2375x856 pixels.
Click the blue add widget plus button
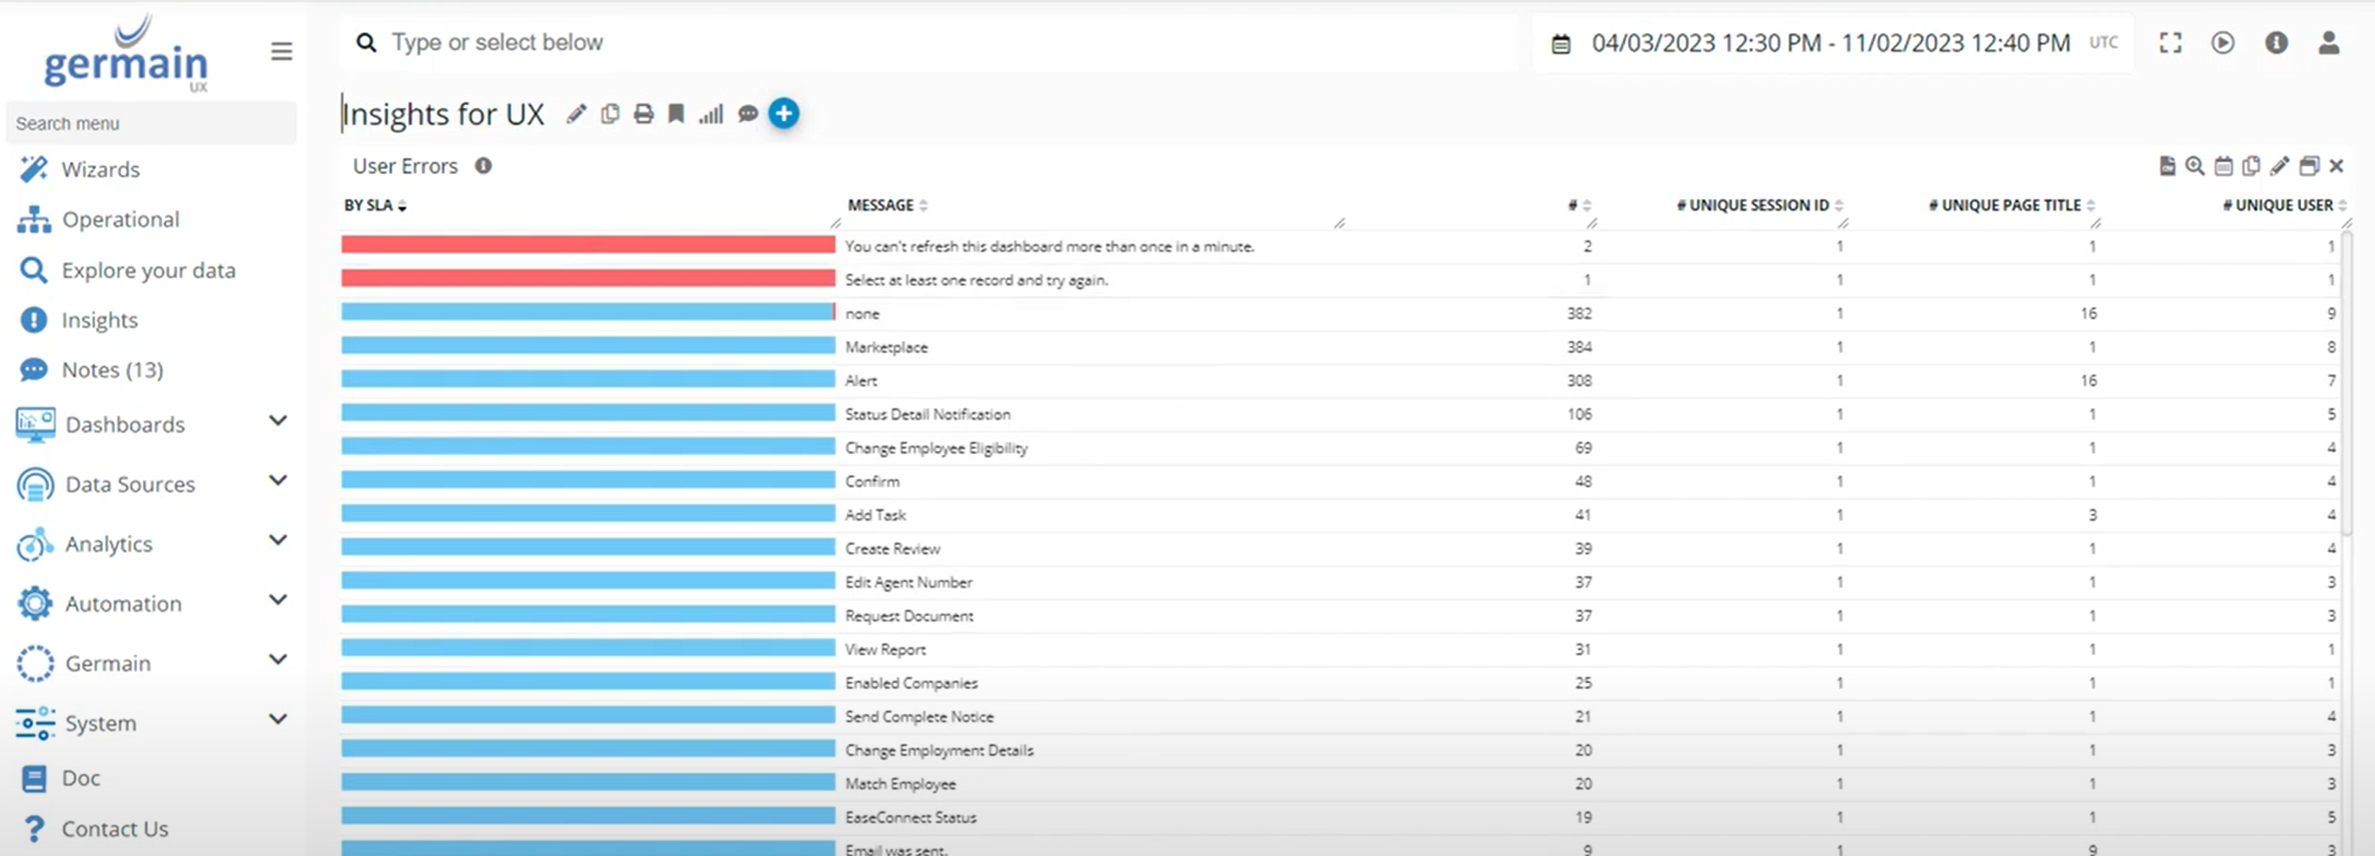point(784,113)
